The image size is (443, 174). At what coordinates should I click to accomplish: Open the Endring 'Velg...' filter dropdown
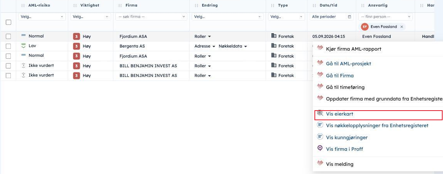227,17
